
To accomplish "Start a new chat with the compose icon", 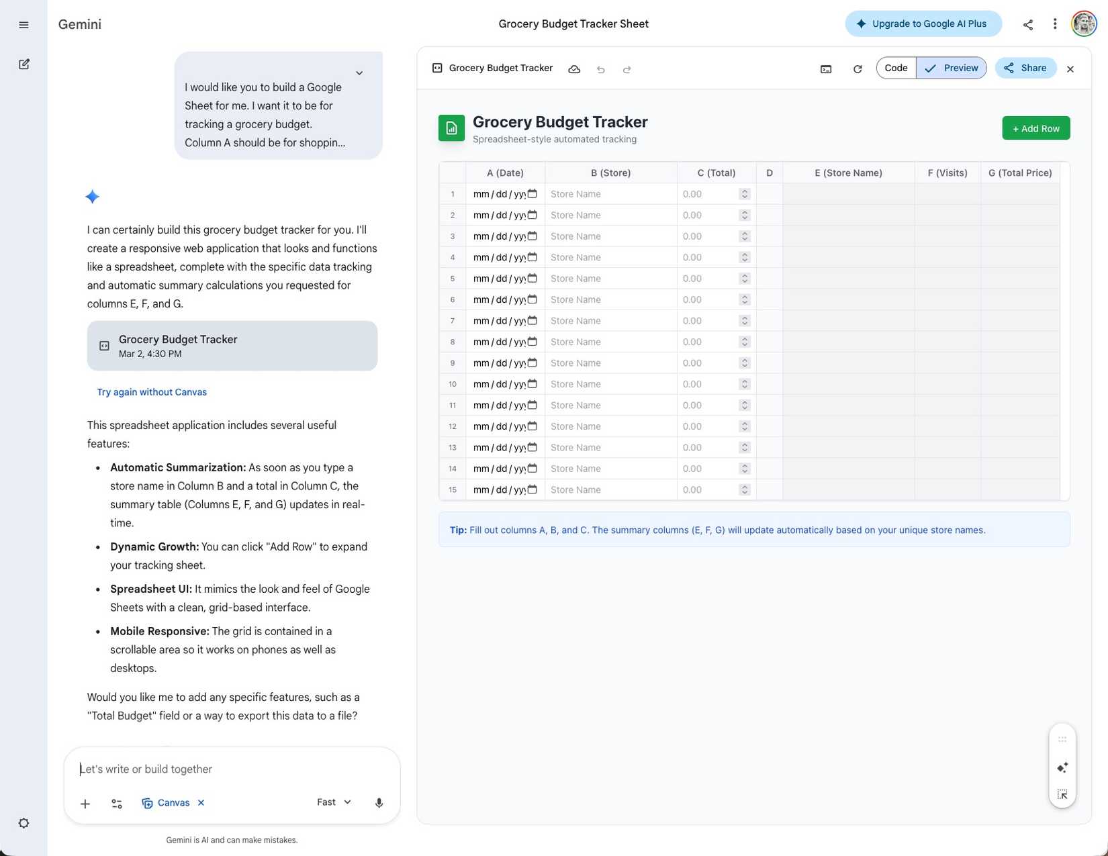I will (24, 64).
